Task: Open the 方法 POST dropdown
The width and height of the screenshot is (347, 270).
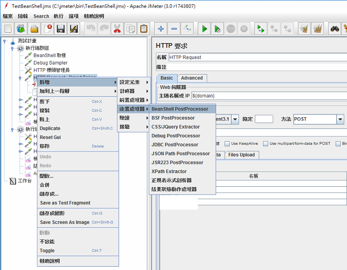Action: click(x=340, y=119)
